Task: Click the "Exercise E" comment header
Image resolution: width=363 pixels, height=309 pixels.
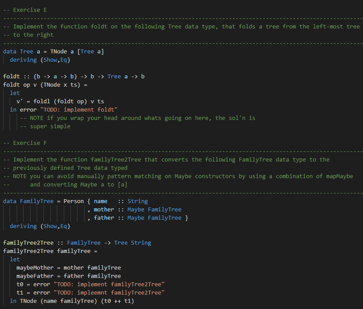Action: [30, 10]
